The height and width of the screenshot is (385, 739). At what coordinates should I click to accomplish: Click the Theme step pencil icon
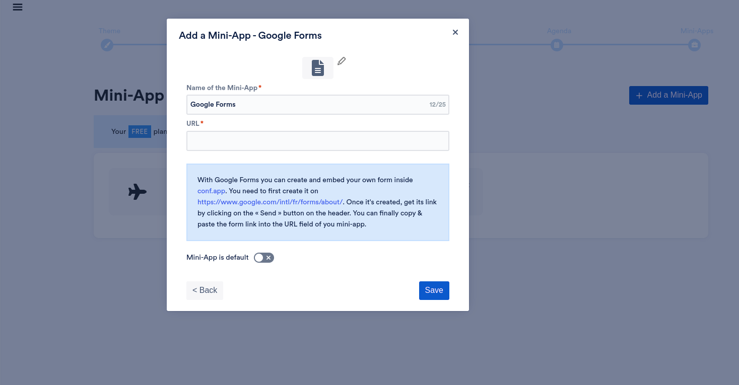pyautogui.click(x=107, y=45)
